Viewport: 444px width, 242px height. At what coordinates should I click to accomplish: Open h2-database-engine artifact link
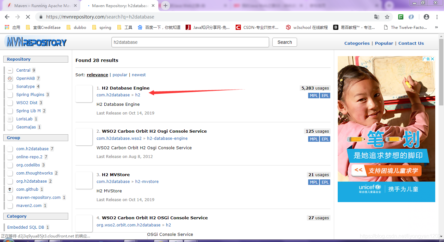click(167, 138)
